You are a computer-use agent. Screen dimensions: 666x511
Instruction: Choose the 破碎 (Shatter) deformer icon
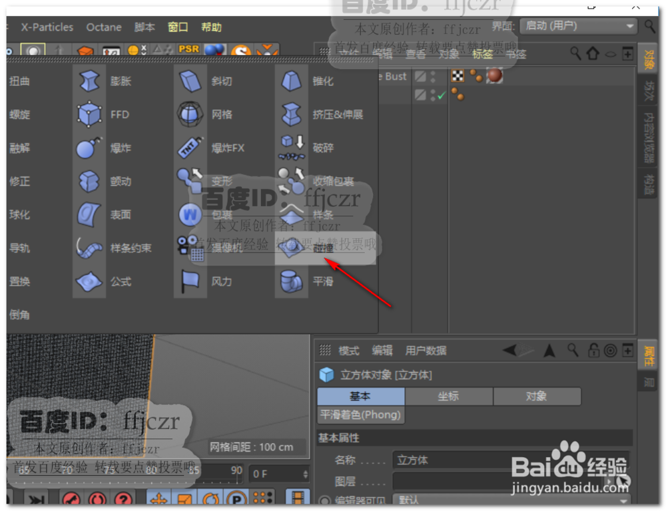coord(292,148)
